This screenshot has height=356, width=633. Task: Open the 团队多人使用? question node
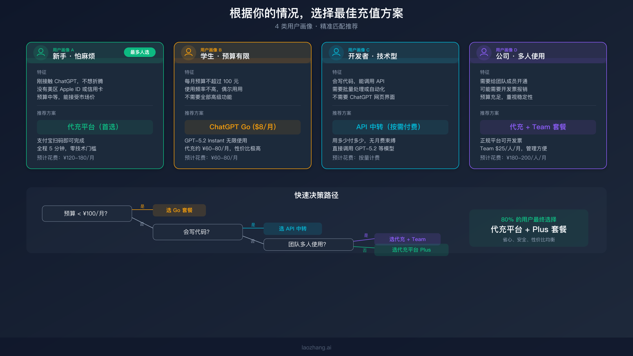tap(308, 244)
